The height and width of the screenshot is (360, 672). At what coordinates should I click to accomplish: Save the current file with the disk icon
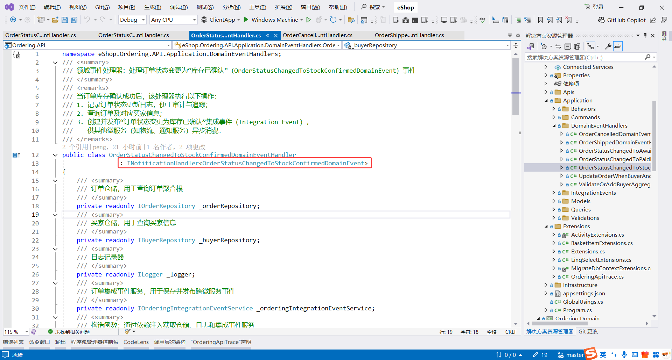(65, 20)
